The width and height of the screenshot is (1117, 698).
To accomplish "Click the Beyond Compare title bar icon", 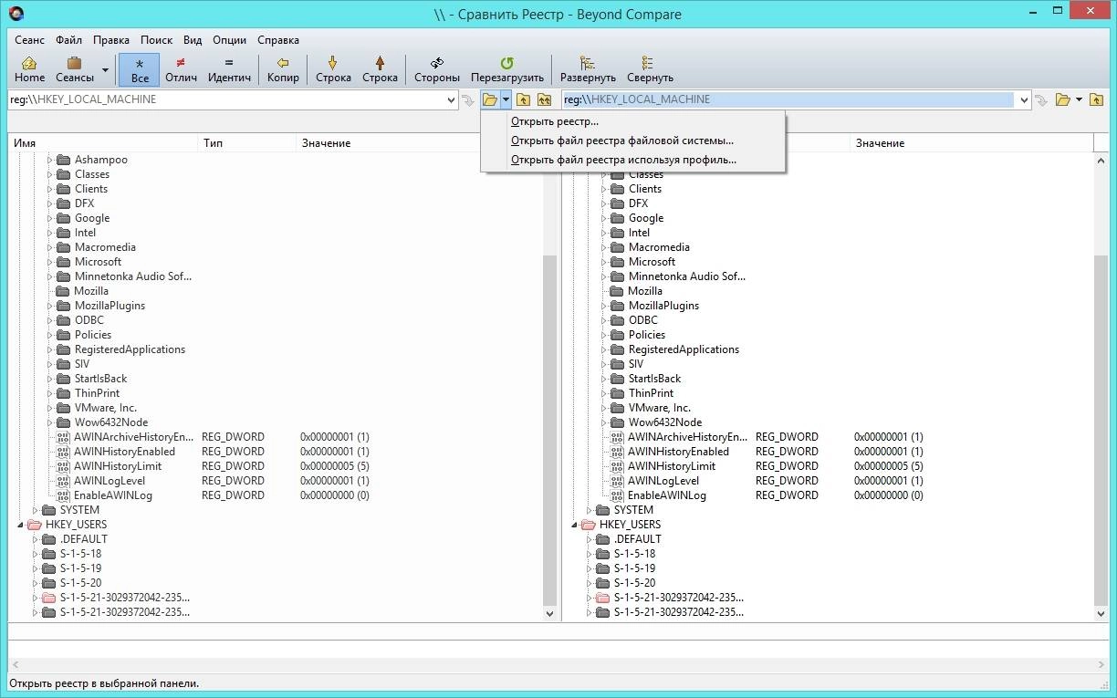I will [16, 14].
